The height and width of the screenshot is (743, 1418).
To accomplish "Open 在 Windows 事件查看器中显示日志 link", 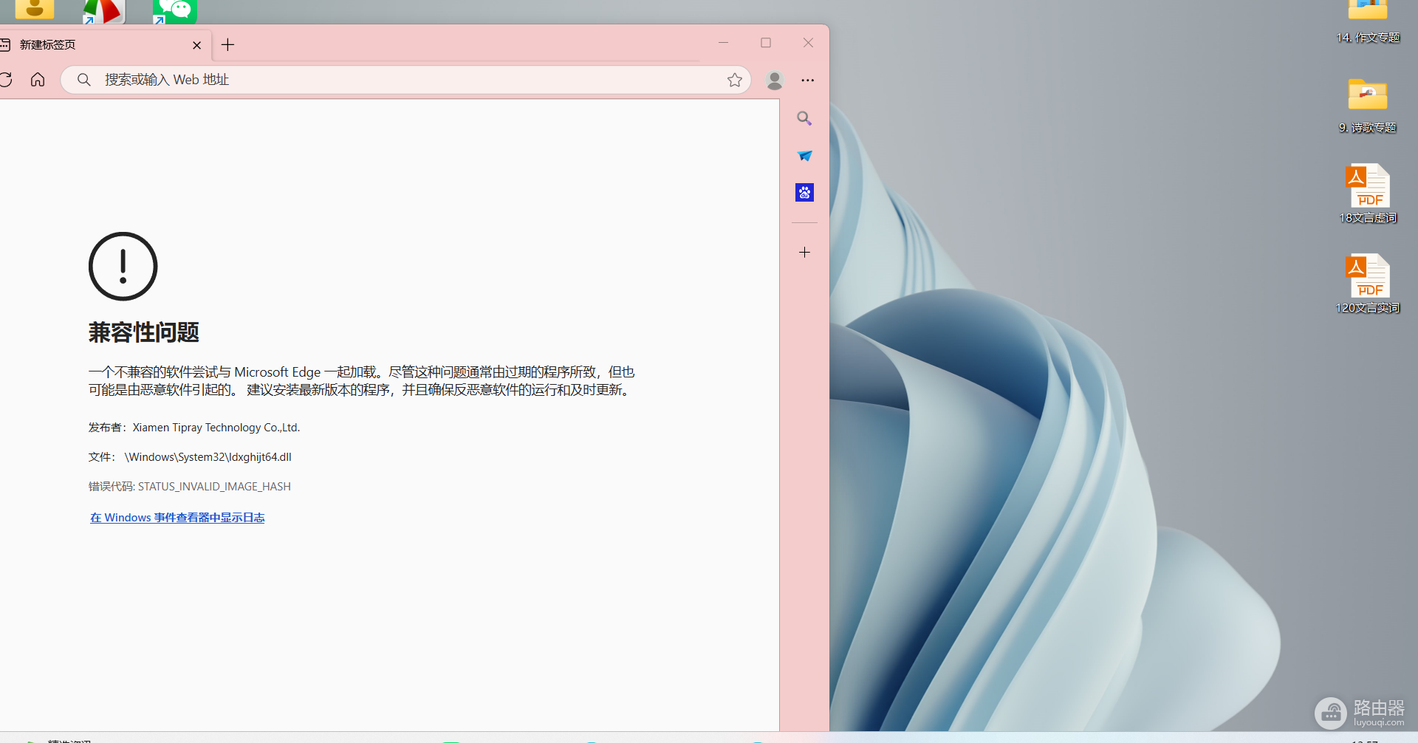I will (x=177, y=518).
